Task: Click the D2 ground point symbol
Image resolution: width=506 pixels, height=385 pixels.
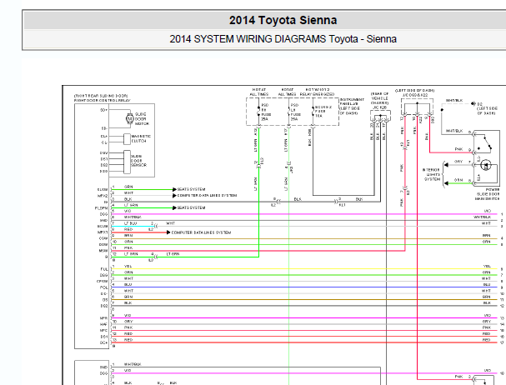Action: (x=473, y=103)
